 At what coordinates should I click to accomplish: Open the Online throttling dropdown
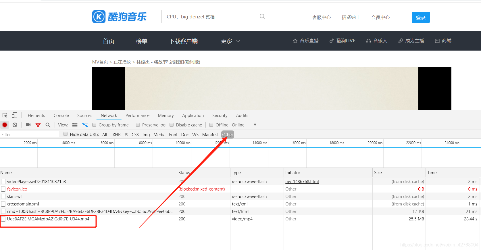pyautogui.click(x=244, y=125)
